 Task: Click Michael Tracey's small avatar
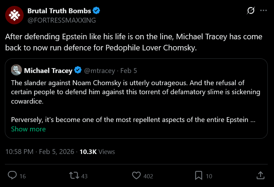(x=16, y=70)
